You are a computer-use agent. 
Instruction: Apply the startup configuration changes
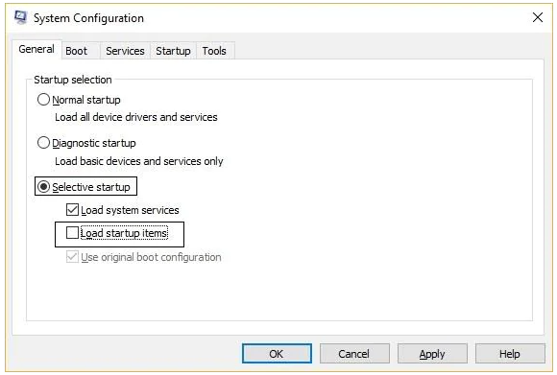coord(432,353)
